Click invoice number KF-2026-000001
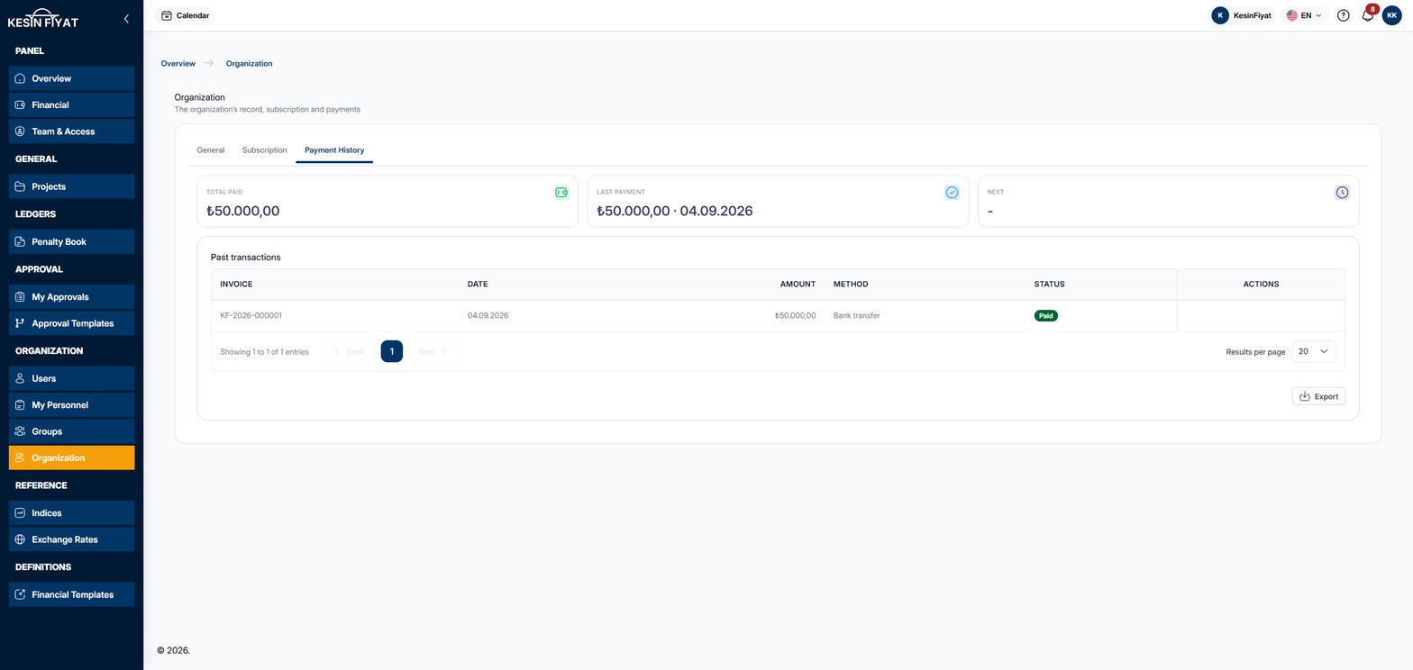The image size is (1413, 670). coord(251,316)
